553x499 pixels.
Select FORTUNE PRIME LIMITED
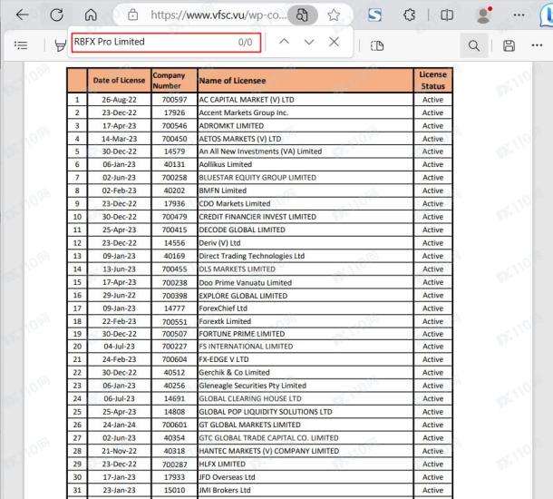pyautogui.click(x=241, y=334)
